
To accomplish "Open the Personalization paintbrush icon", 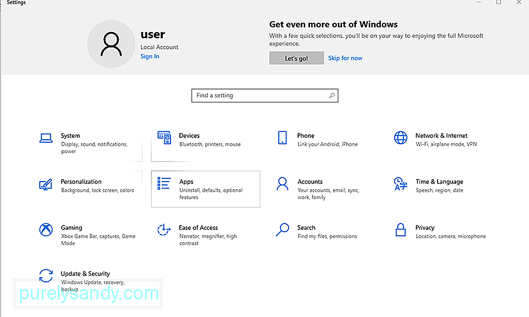I will point(45,184).
